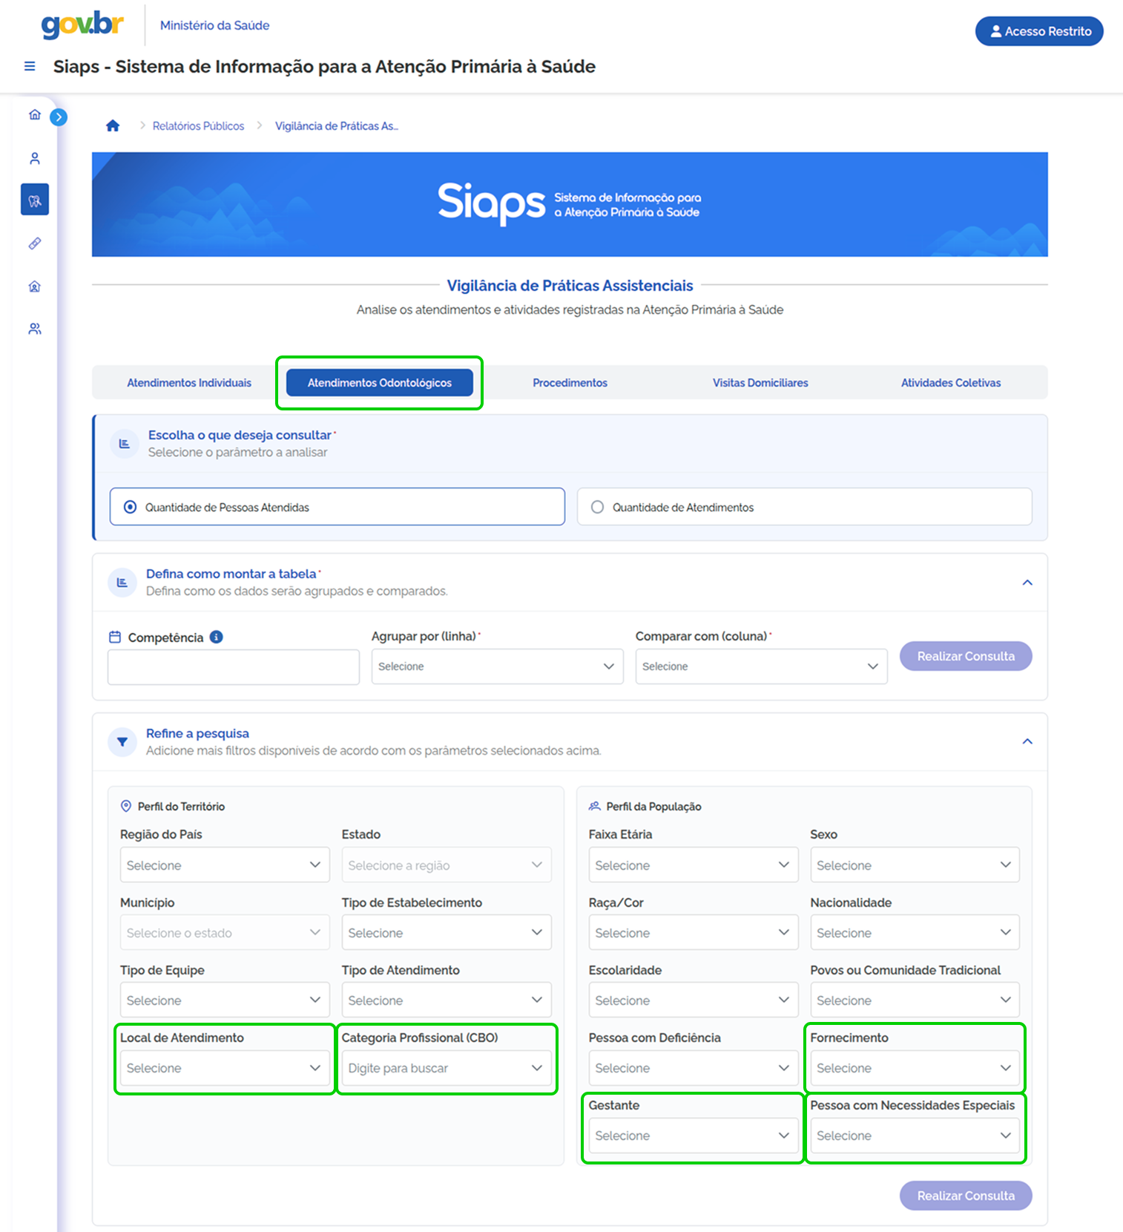Click the gov.br logo

coord(82,24)
